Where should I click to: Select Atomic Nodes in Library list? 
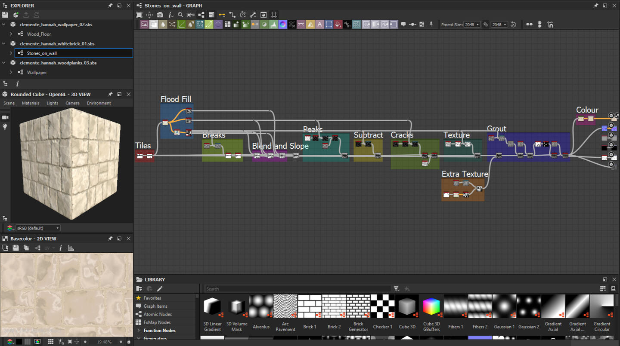coord(158,314)
